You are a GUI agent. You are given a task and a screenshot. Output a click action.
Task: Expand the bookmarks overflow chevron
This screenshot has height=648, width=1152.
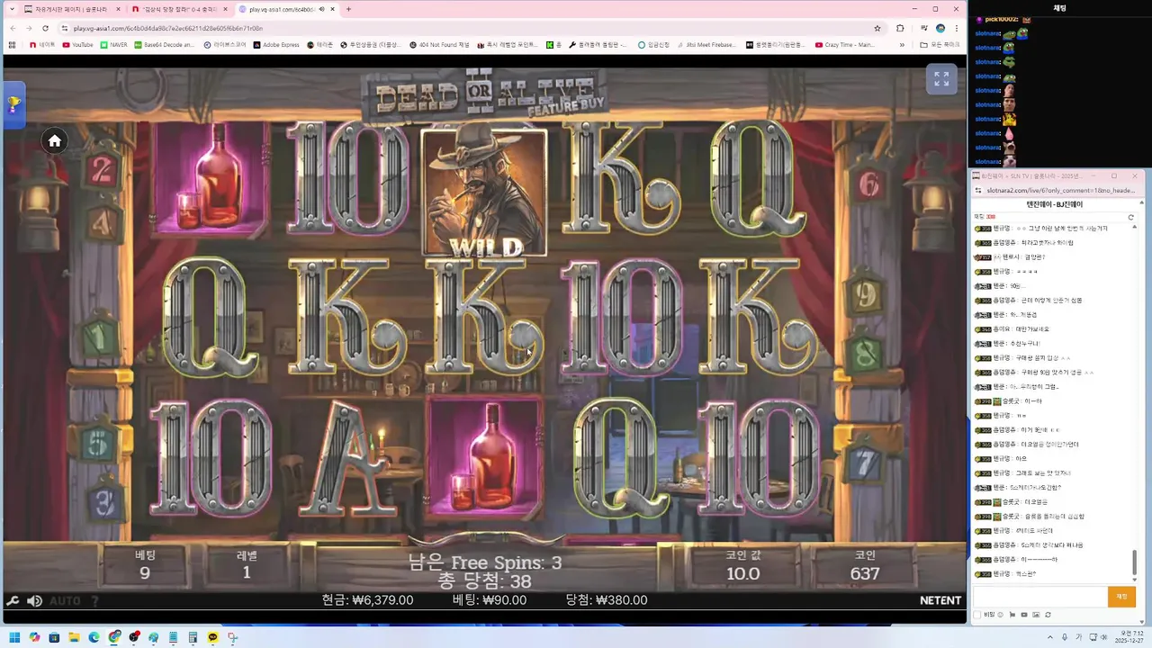pyautogui.click(x=902, y=44)
